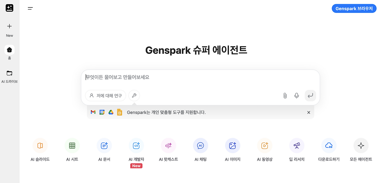
Task: Activate the microphone voice input
Action: click(296, 96)
